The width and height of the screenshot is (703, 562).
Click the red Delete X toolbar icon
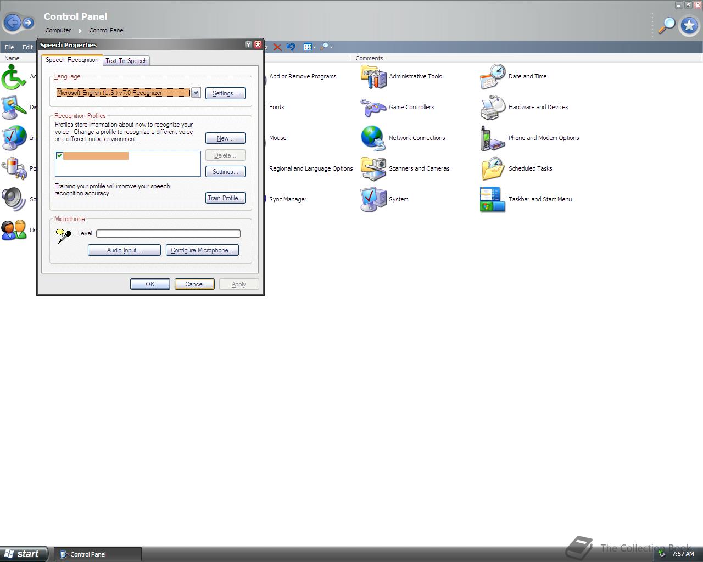tap(277, 47)
